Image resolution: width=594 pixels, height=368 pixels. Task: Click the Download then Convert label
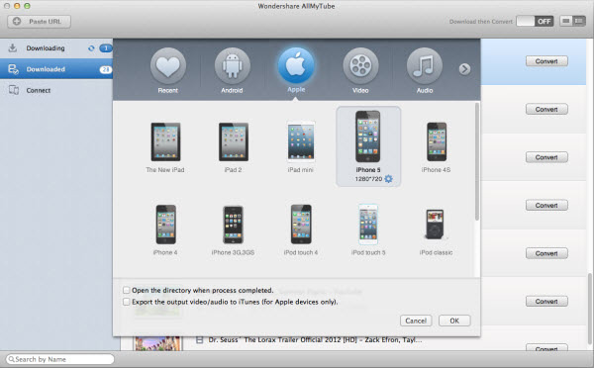481,22
